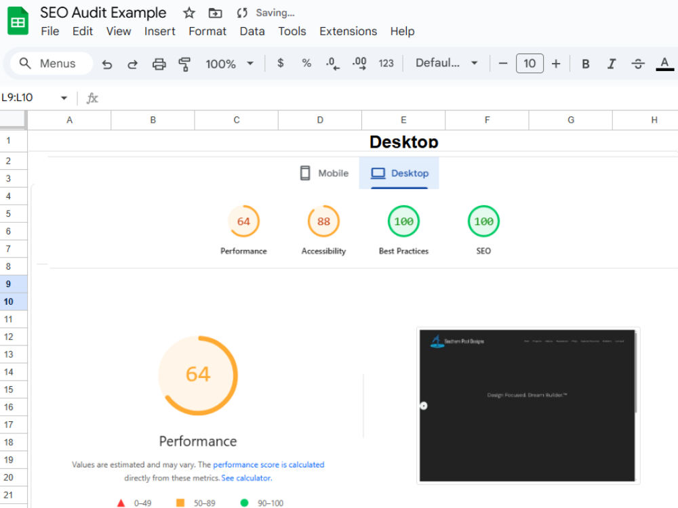Viewport: 678px width, 508px height.
Task: Open the 'See calculator' link
Action: coord(247,478)
